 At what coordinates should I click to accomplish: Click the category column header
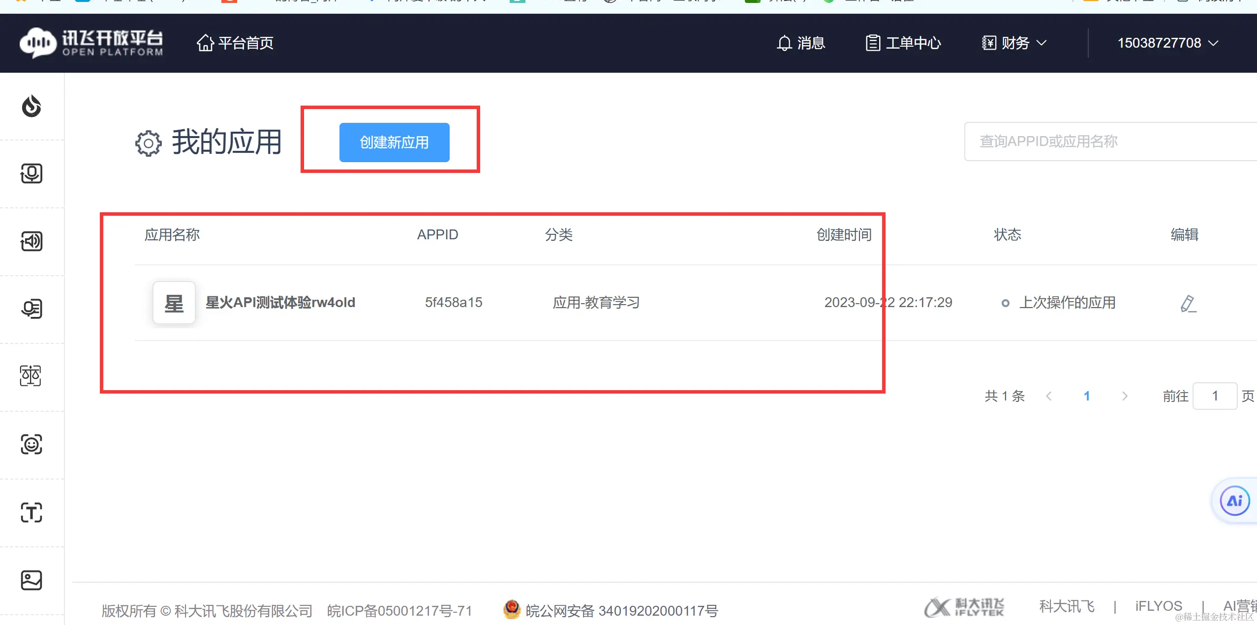point(559,235)
